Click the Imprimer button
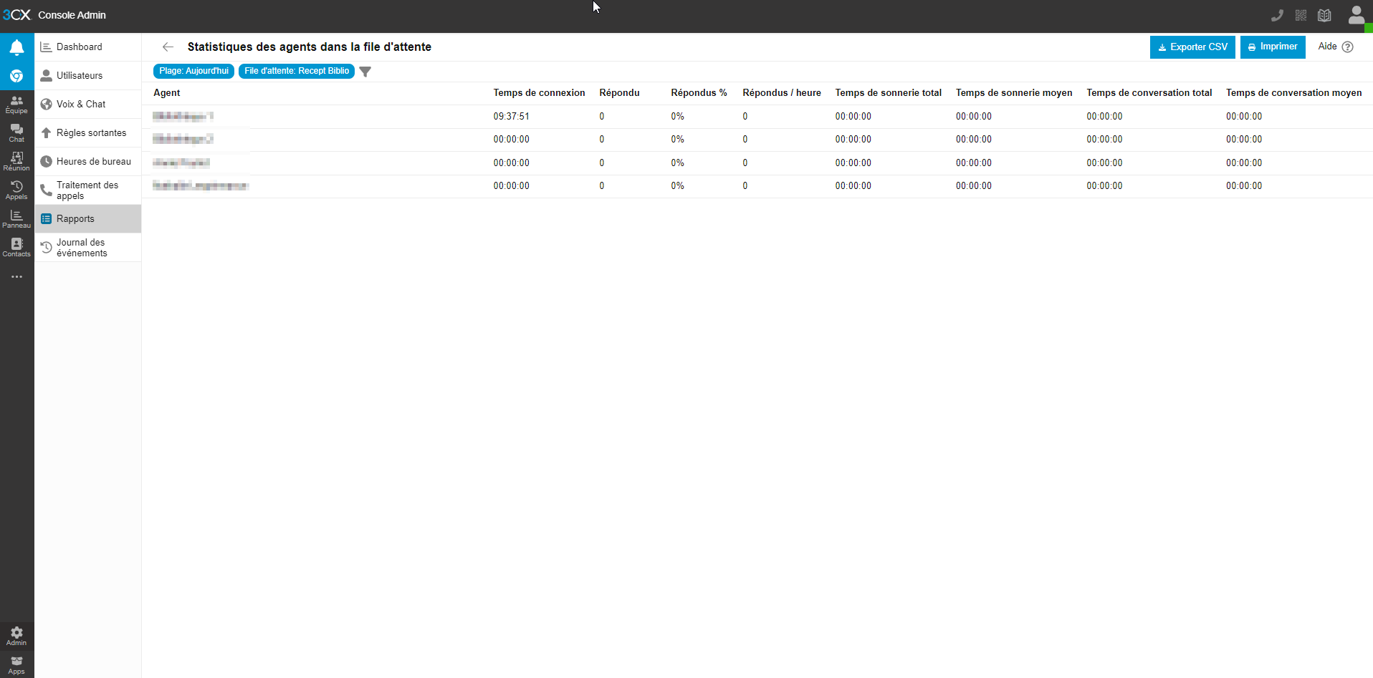Screen dimensions: 1373x678 1273,47
